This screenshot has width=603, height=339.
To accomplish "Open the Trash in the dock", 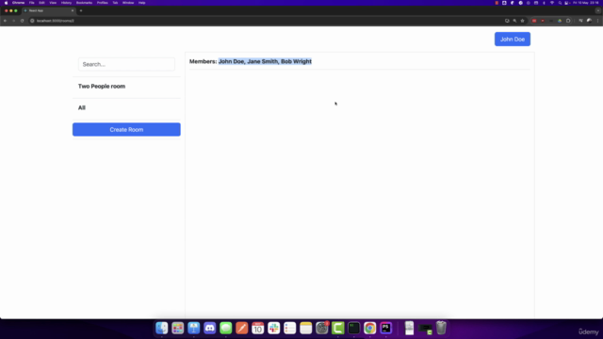I will point(441,328).
